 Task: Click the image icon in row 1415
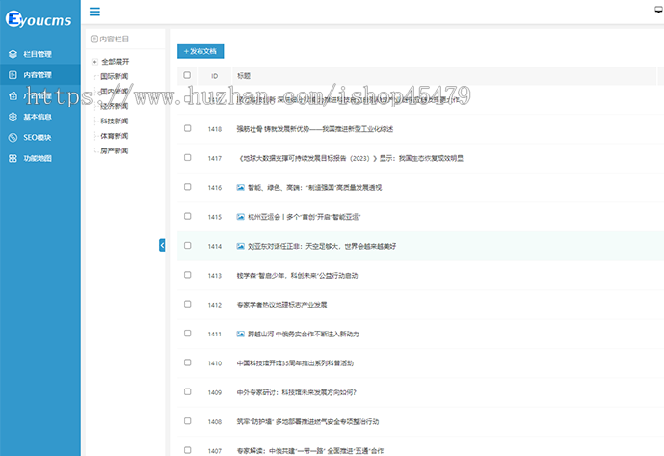[241, 217]
